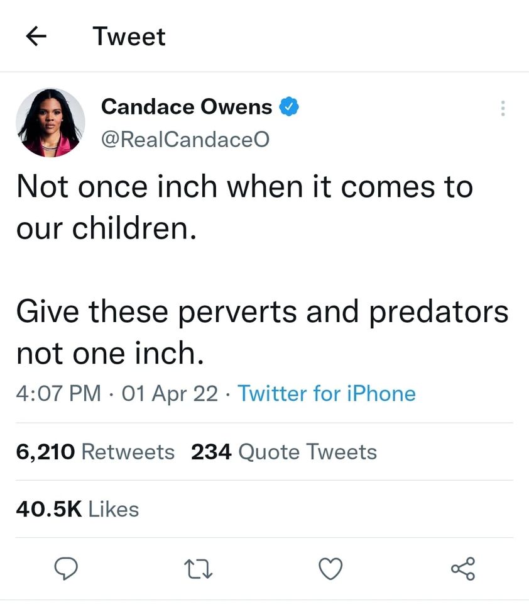
Task: Click the "Give these perverts" tweet paragraph
Action: (261, 333)
